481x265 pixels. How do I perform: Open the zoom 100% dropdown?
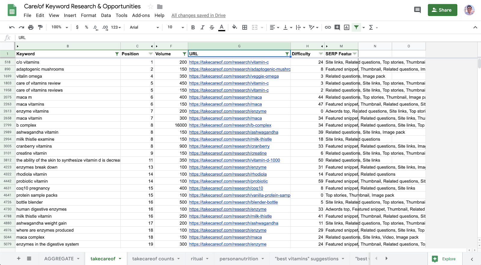60,27
